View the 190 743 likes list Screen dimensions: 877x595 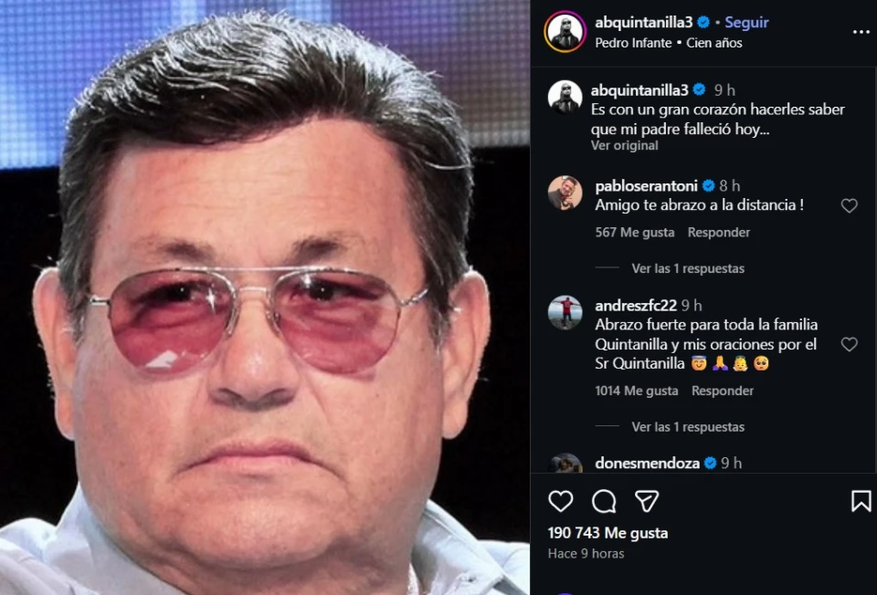(608, 533)
